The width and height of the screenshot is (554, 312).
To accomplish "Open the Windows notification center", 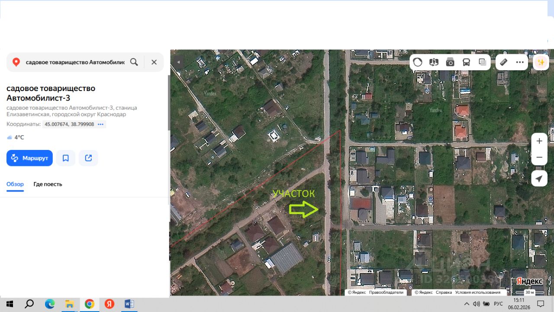I will click(x=541, y=304).
